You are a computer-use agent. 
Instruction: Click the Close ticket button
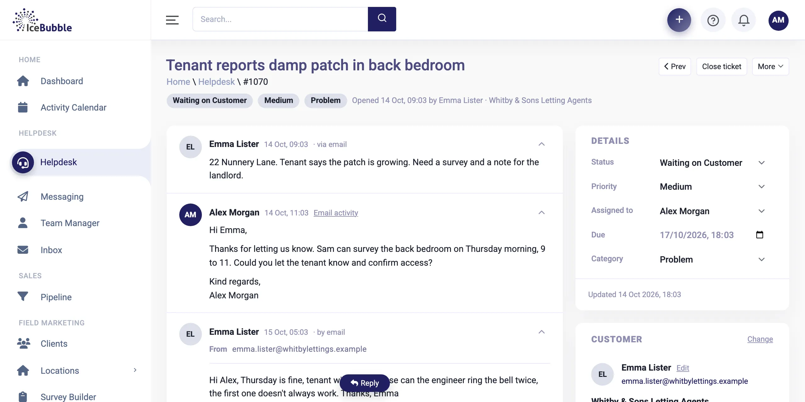pyautogui.click(x=722, y=67)
